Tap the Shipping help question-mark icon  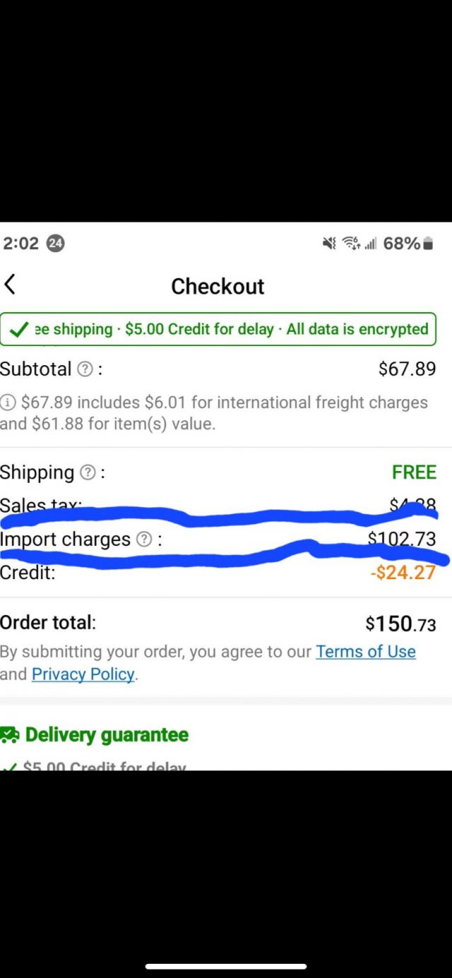point(88,473)
